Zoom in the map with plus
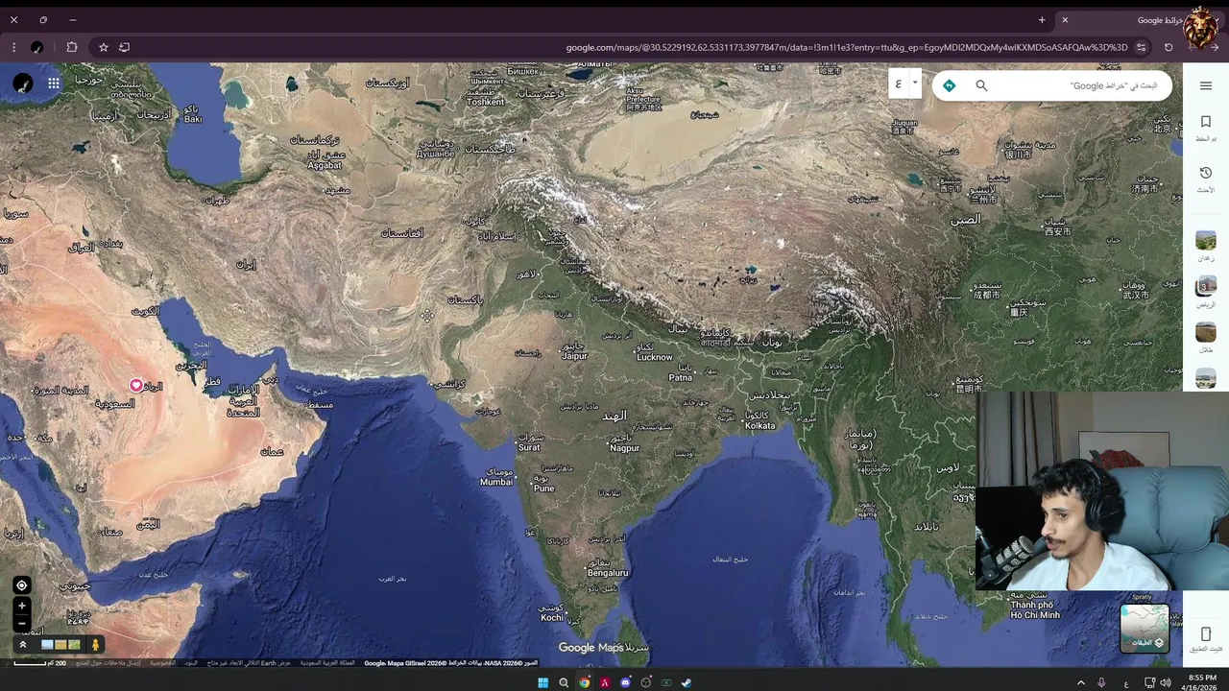1229x691 pixels. pyautogui.click(x=21, y=606)
